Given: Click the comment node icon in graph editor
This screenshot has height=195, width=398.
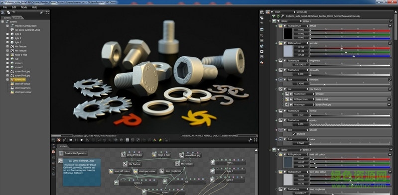Looking at the screenshot, I should (60, 161).
